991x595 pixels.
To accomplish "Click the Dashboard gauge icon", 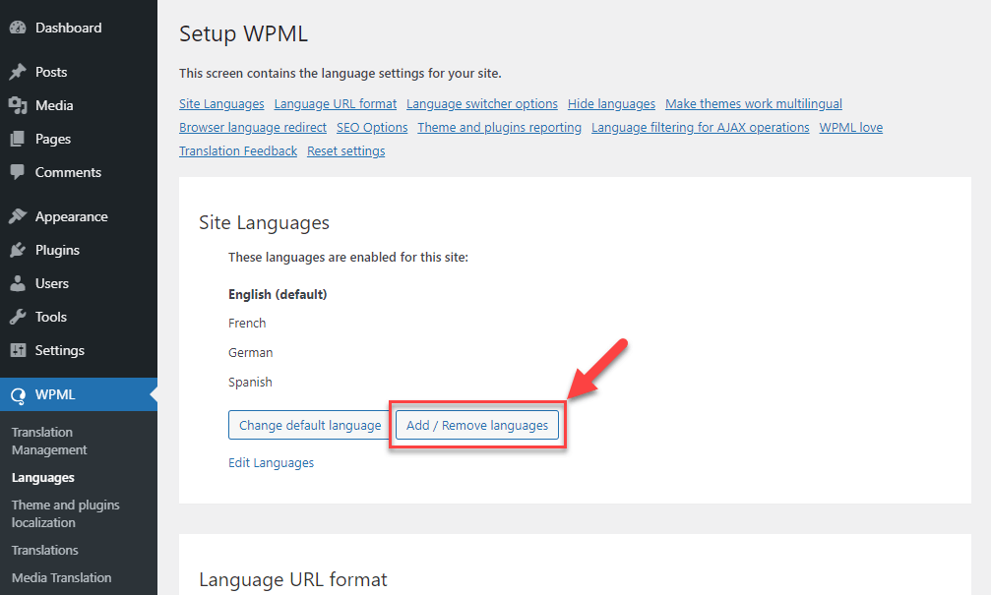I will [18, 28].
